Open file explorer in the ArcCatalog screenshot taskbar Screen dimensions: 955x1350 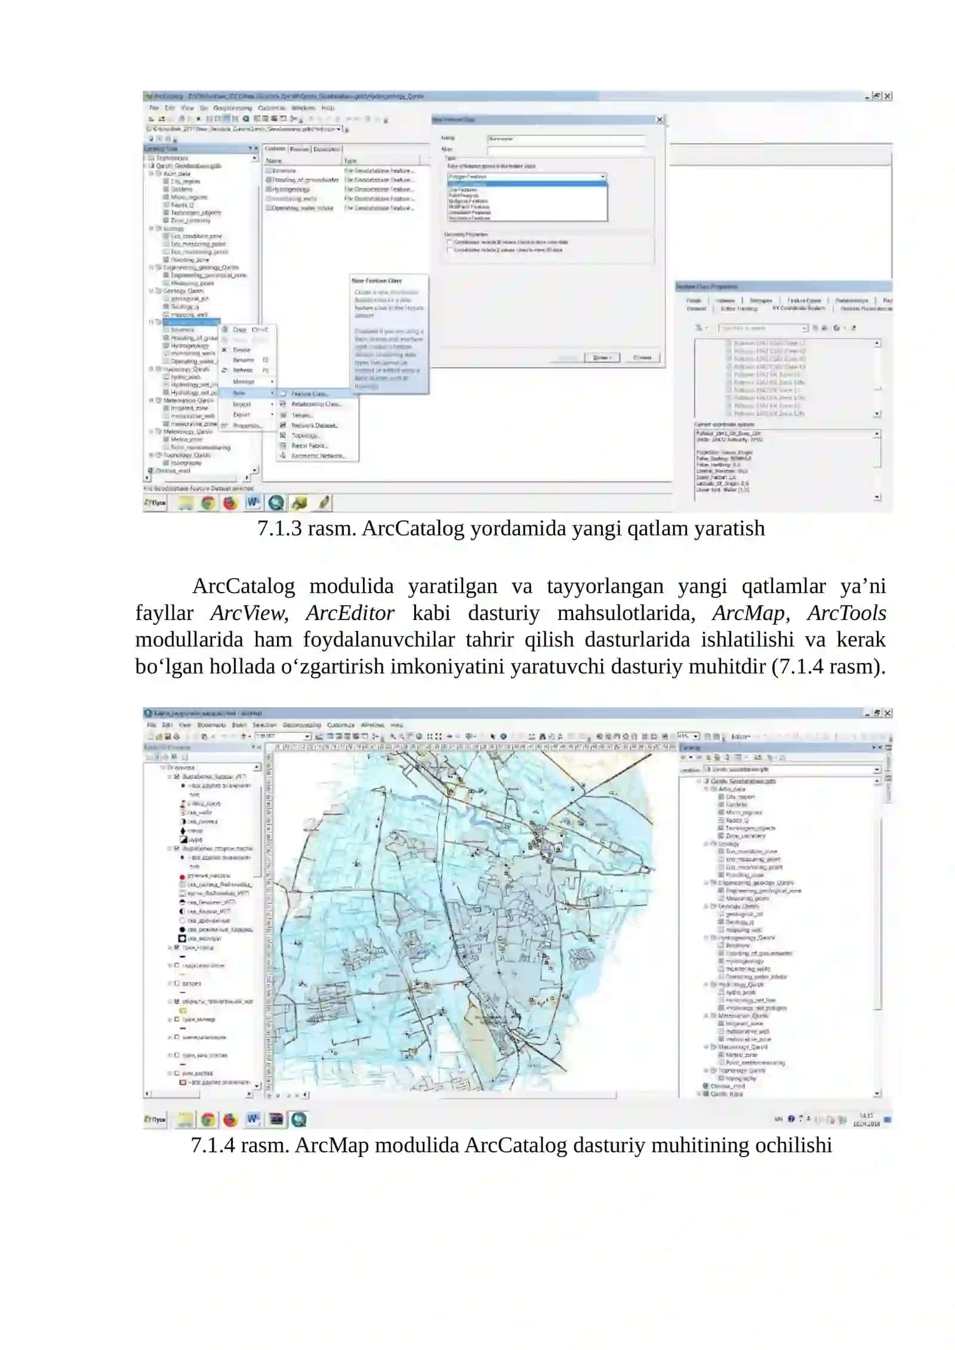click(x=186, y=503)
